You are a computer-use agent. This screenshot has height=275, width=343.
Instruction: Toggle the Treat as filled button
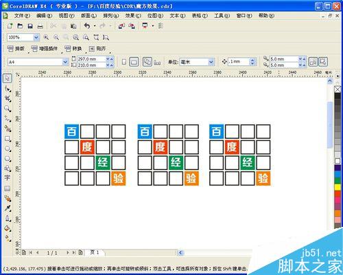313,62
